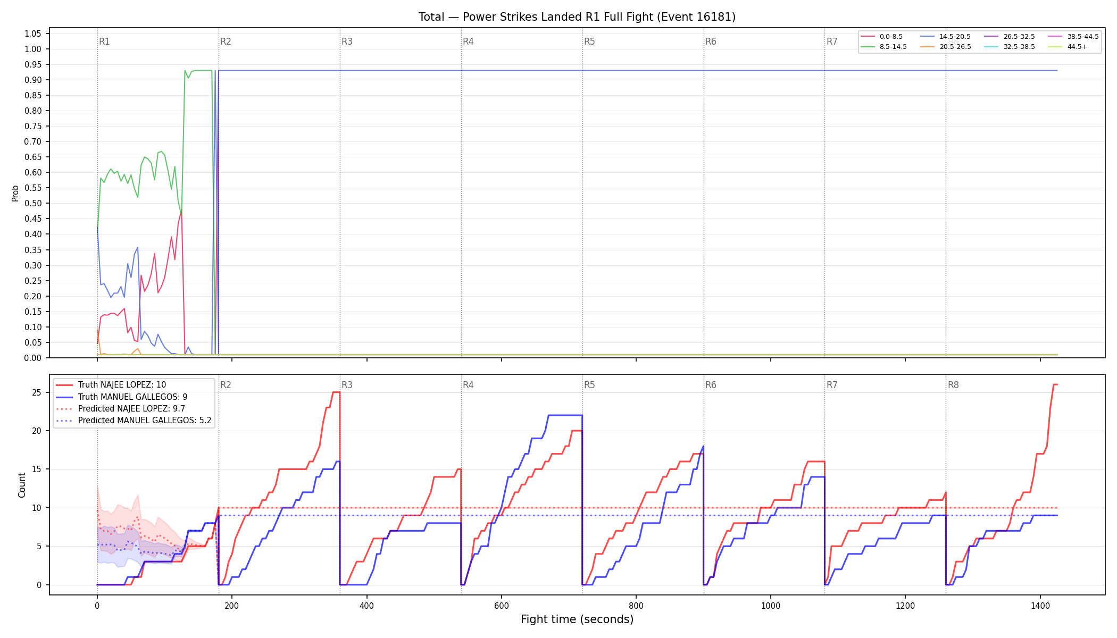Click the R4 round label in count chart
Viewport: 1117px width, 638px height.
tap(468, 385)
